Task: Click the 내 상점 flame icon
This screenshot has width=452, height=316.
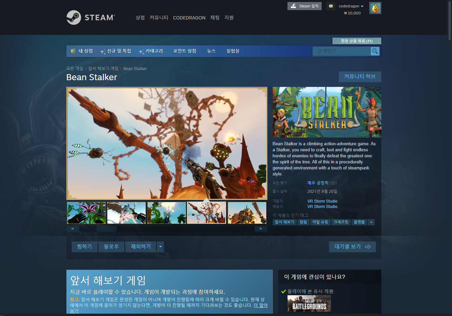Action: (x=73, y=51)
